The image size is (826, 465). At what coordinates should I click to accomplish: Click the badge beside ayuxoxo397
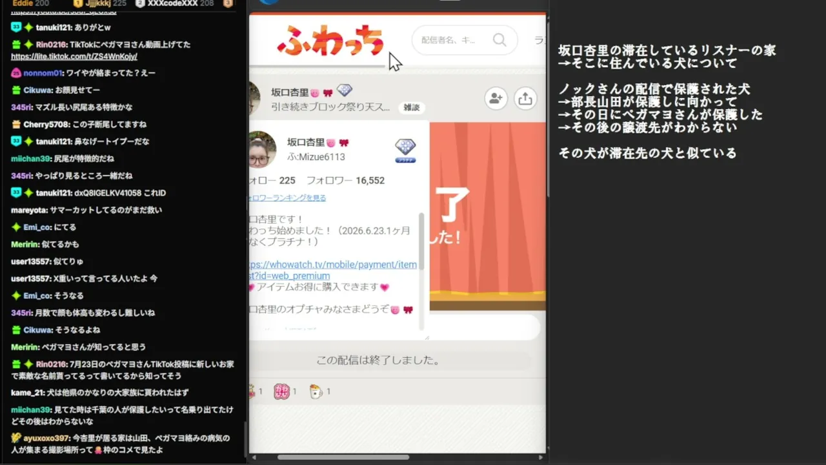coord(16,438)
